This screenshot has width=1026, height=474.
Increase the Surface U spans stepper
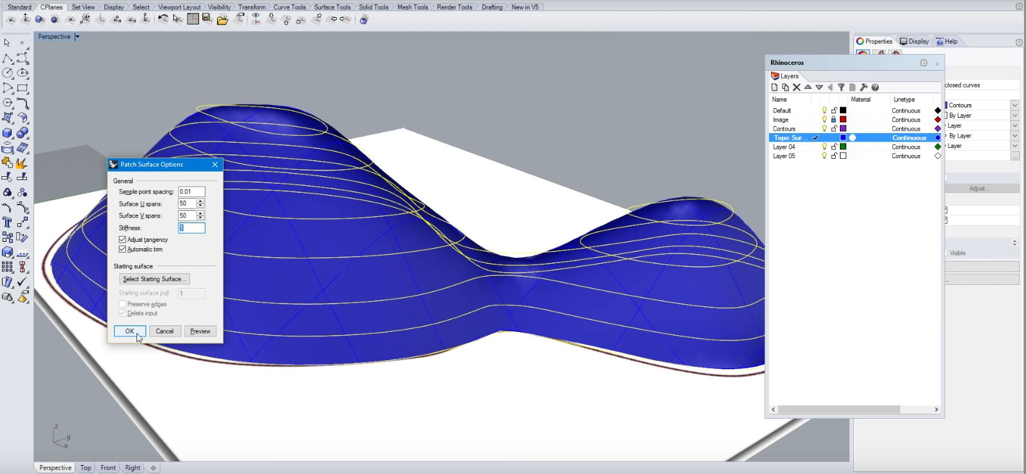pyautogui.click(x=200, y=201)
